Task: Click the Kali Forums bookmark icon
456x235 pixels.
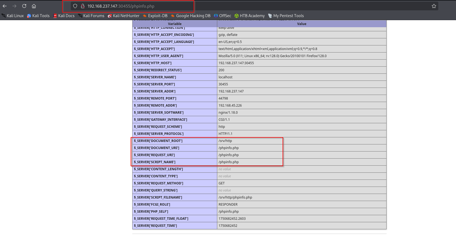Action: click(x=80, y=16)
